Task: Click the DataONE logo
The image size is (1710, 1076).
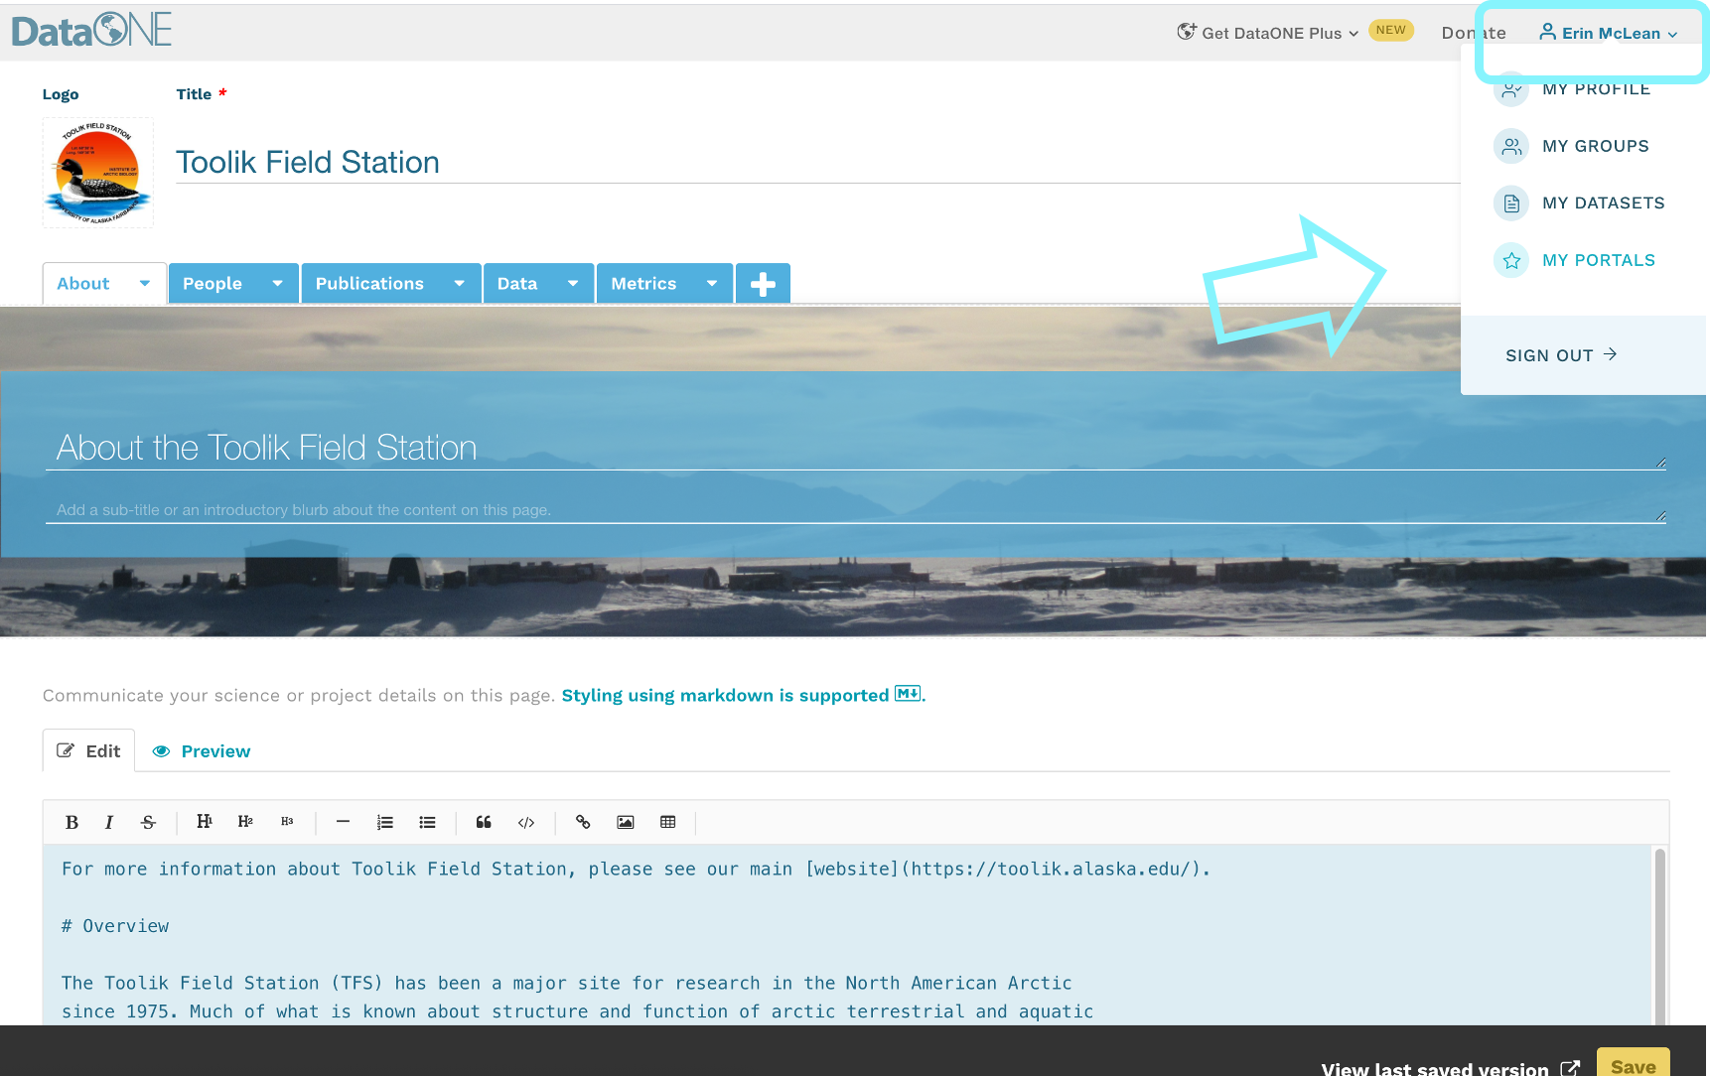Action: [91, 31]
